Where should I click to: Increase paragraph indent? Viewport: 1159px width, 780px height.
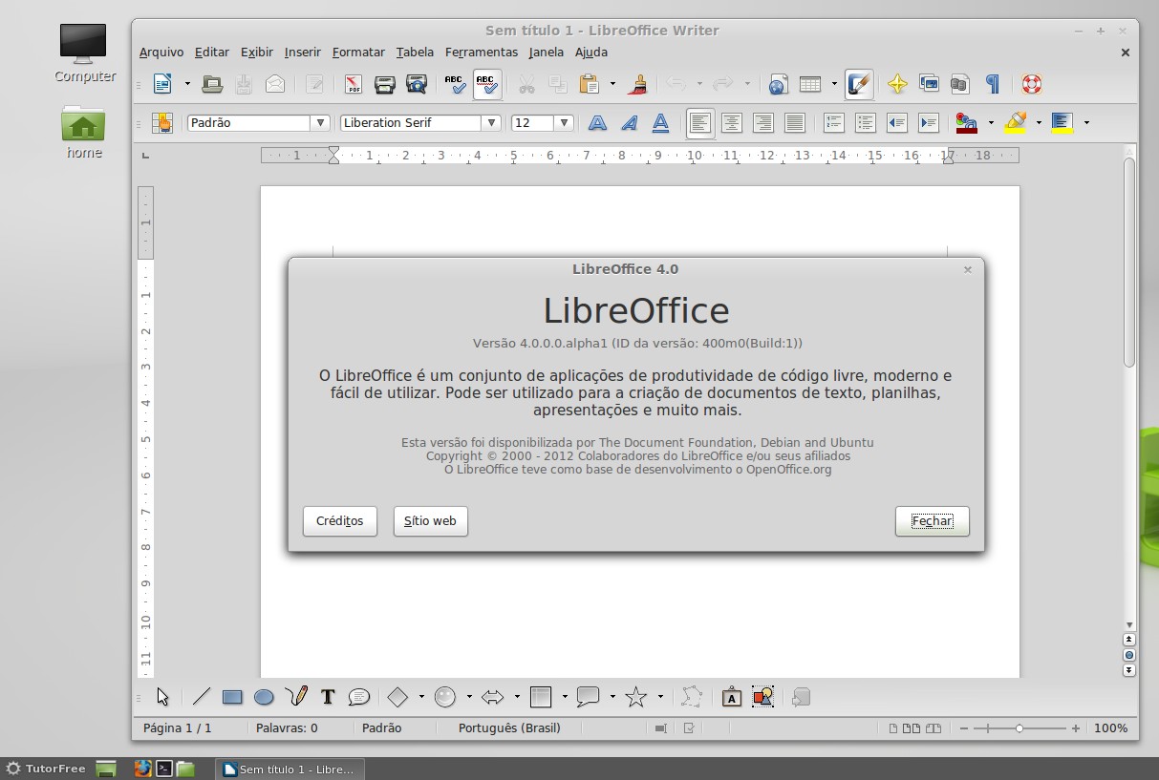[x=928, y=122]
